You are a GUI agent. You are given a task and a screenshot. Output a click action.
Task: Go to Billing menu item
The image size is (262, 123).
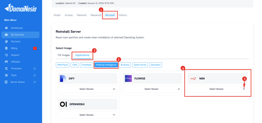tap(20, 48)
